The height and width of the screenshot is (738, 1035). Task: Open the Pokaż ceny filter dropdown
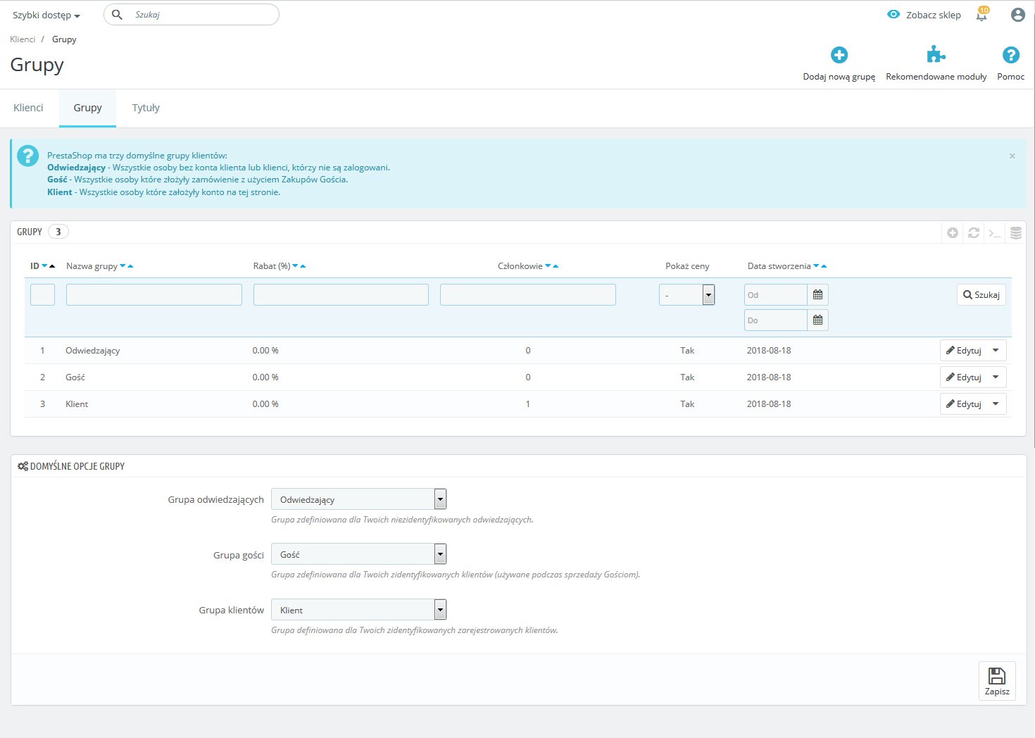686,295
